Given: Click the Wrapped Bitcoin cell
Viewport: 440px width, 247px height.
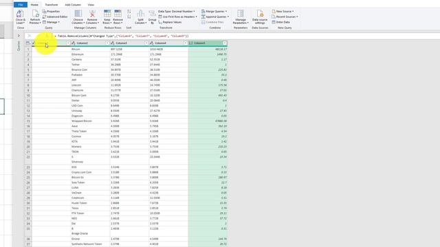Looking at the screenshot, I should (90, 121).
